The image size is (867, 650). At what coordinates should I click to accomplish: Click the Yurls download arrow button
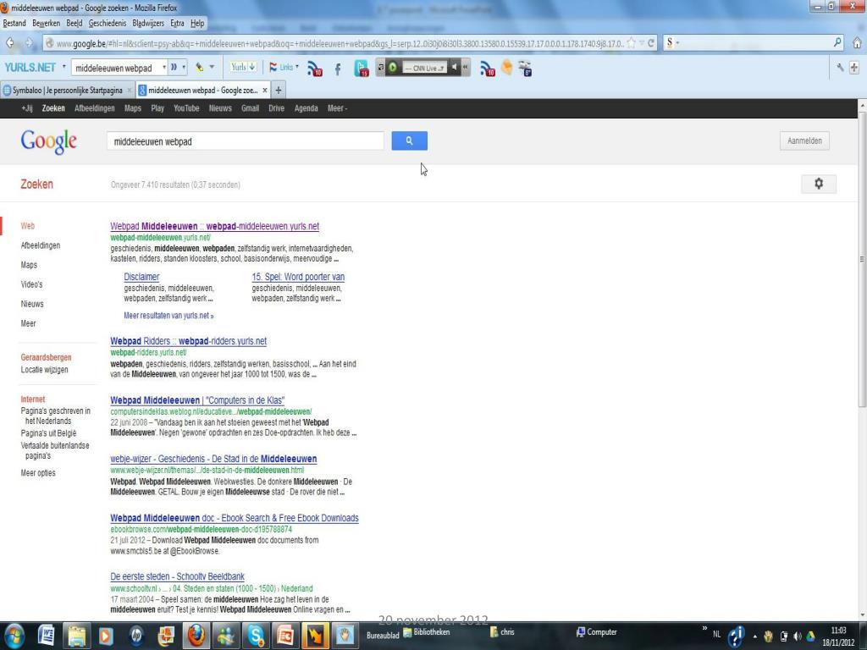tap(243, 68)
